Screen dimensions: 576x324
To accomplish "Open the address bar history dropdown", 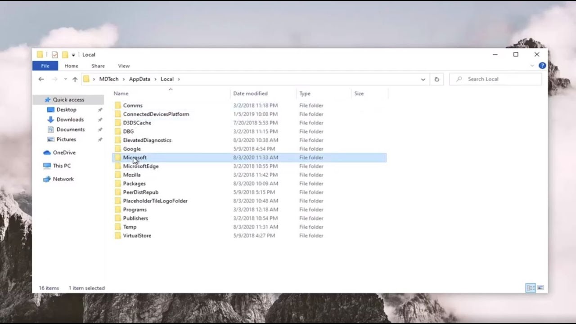I will [x=423, y=79].
